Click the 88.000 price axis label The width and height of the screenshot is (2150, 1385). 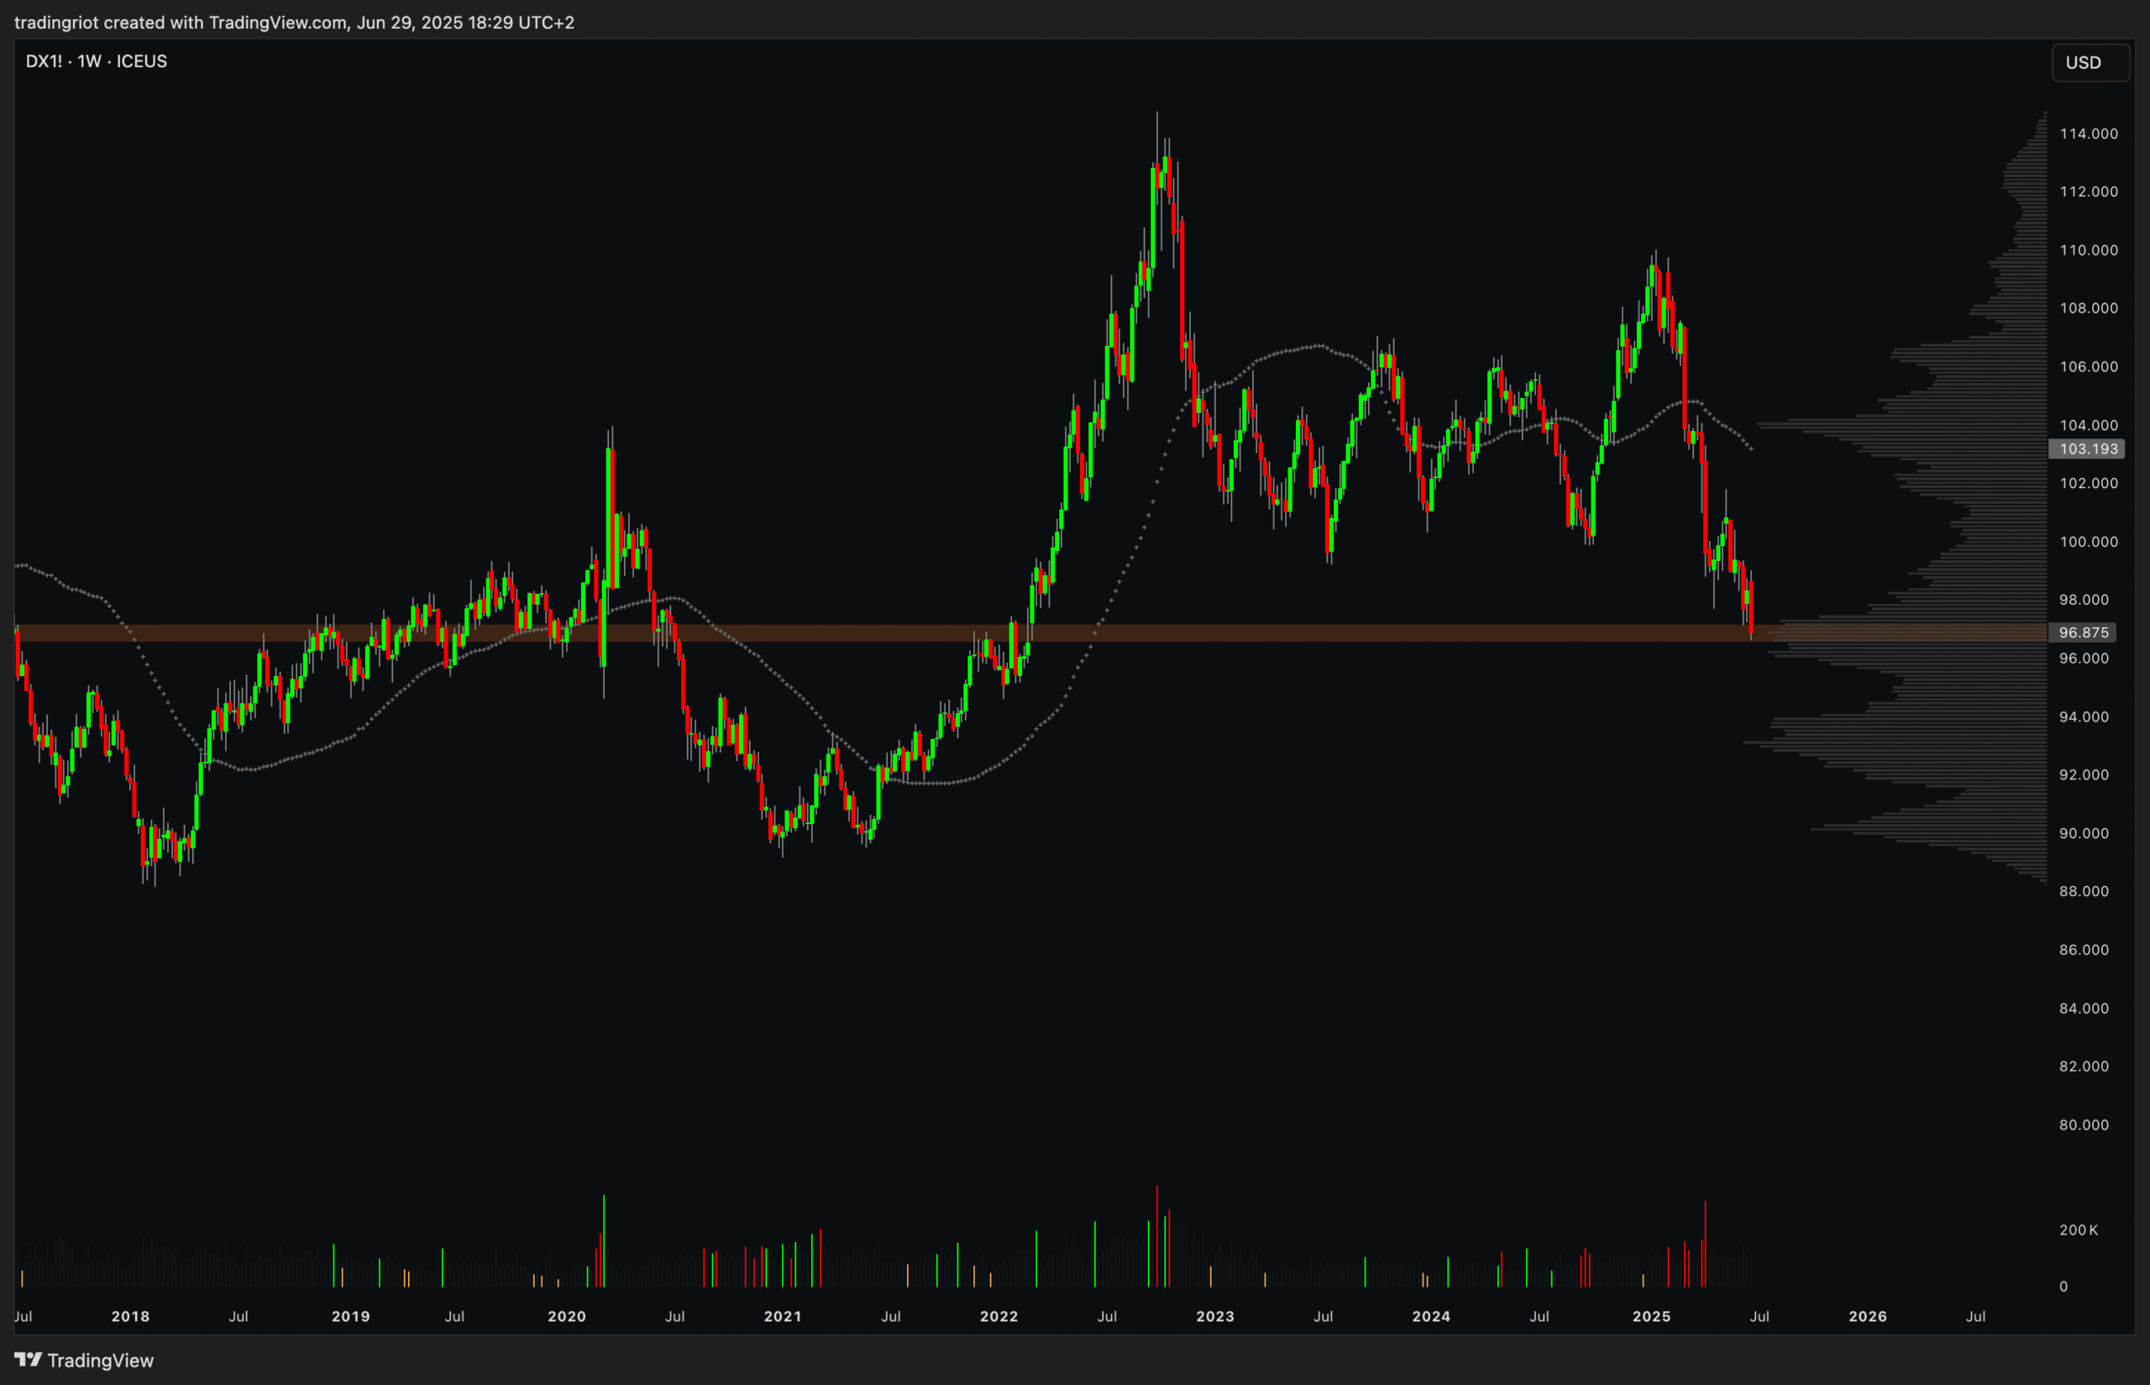pos(2084,891)
